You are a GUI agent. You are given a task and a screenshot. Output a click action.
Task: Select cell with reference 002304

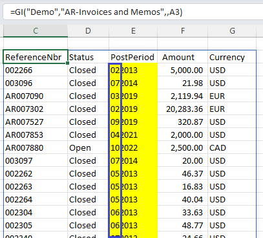pos(36,212)
